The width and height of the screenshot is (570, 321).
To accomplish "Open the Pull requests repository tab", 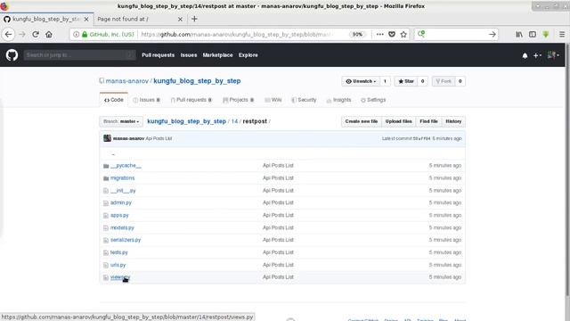I will pyautogui.click(x=191, y=100).
